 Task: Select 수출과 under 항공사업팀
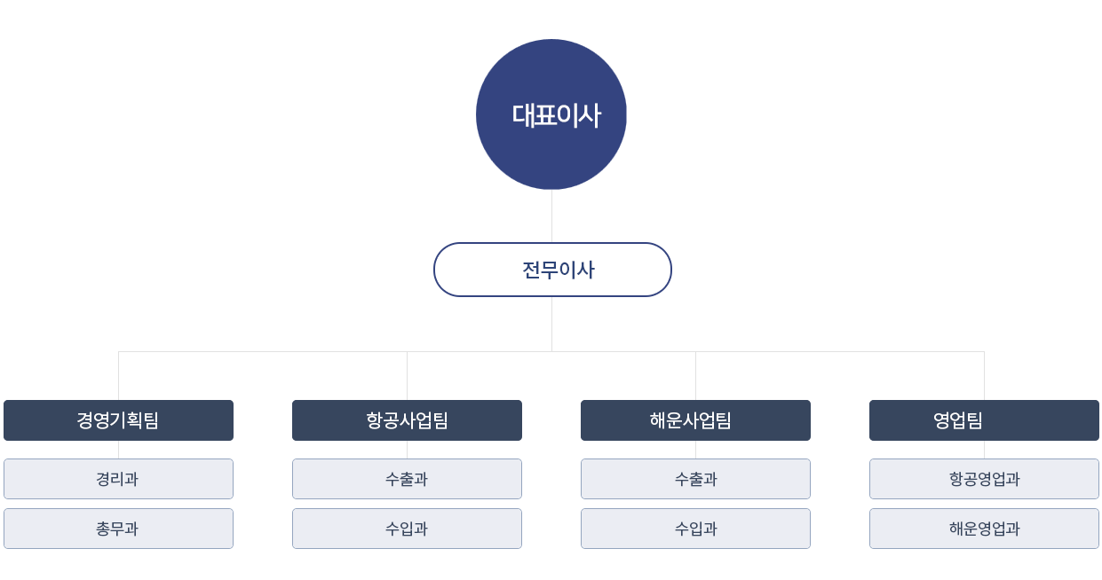[x=407, y=479]
